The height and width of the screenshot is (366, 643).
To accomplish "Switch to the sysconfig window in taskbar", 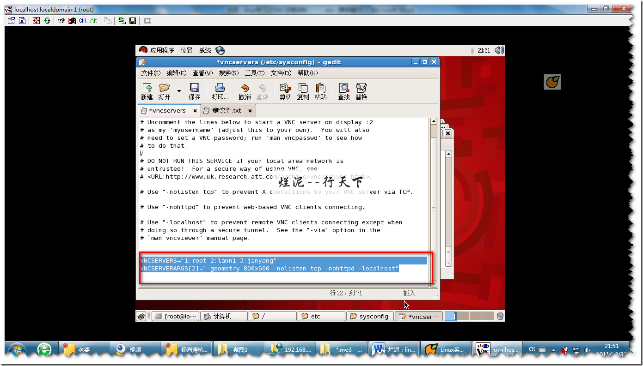I will tap(370, 316).
